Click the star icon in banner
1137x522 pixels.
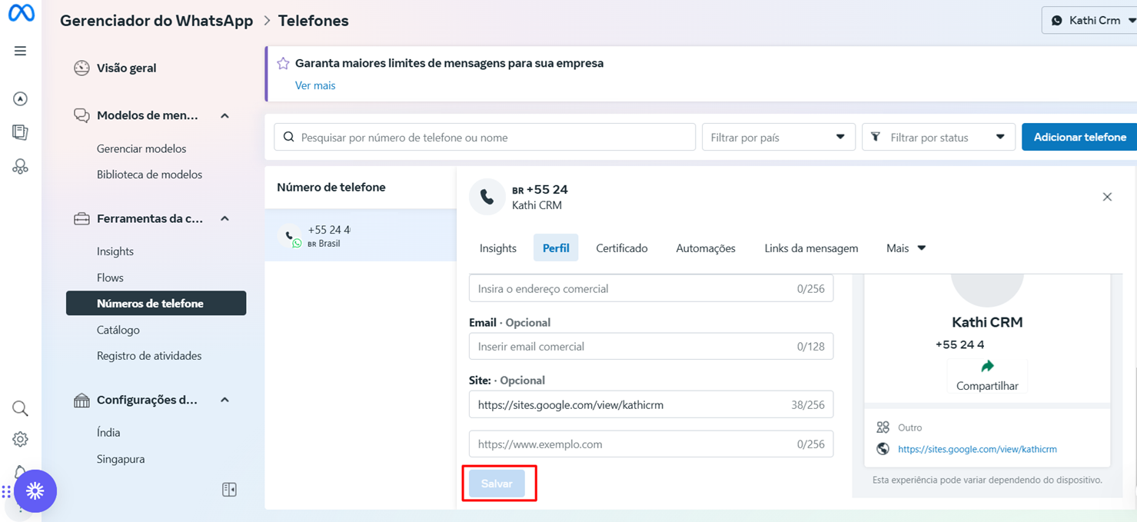click(x=283, y=64)
